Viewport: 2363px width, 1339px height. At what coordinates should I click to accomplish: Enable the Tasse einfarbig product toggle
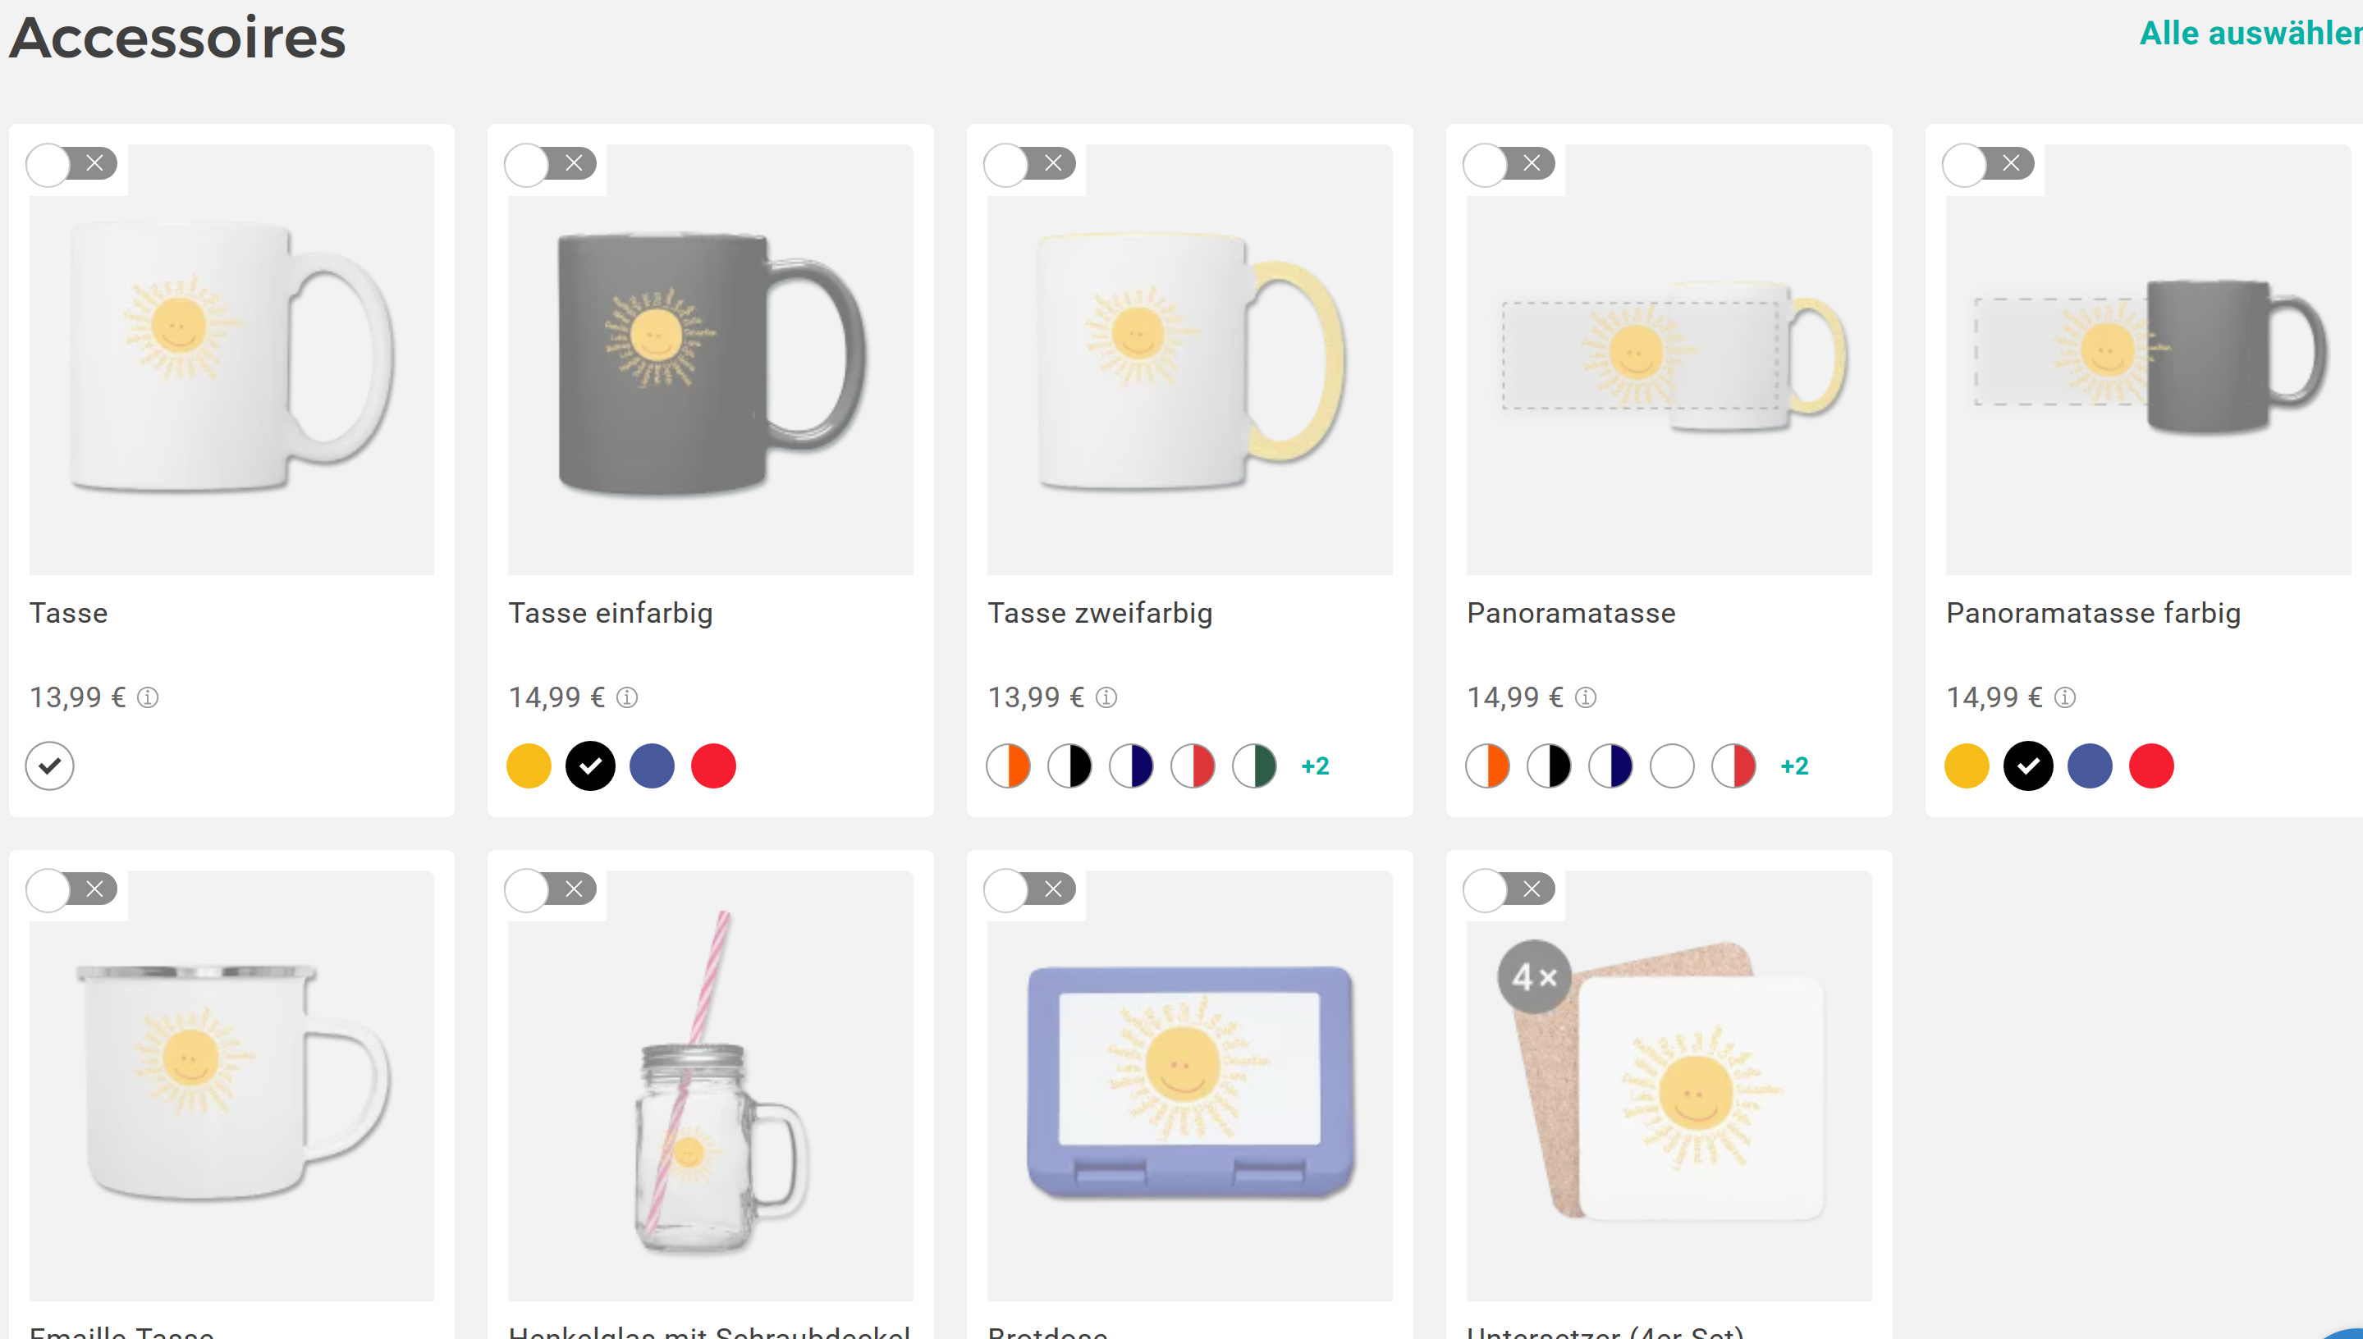pyautogui.click(x=551, y=165)
